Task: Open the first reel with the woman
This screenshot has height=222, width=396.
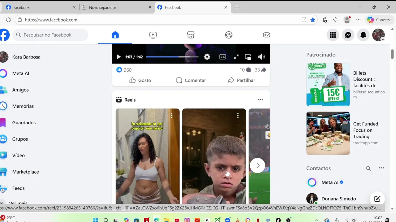Action: click(x=148, y=156)
